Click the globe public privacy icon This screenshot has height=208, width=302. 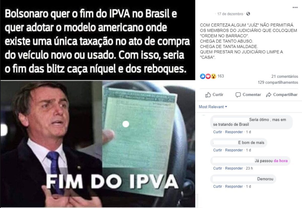pyautogui.click(x=248, y=14)
